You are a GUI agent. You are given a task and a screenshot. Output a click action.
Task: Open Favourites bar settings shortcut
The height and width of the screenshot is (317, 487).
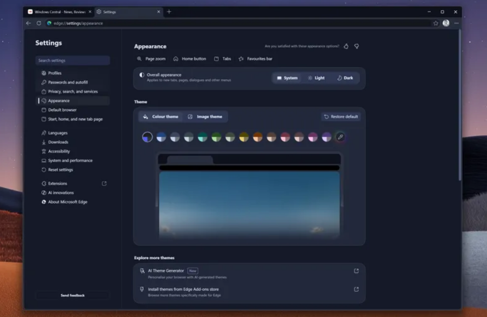pos(256,59)
